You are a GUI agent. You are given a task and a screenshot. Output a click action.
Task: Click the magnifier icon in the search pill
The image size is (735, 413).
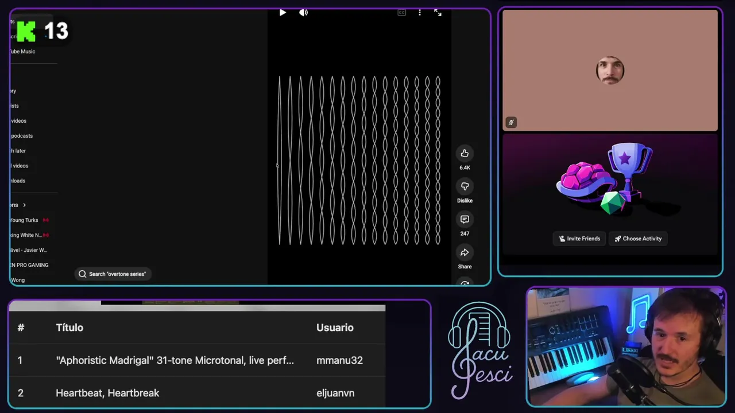(x=83, y=274)
